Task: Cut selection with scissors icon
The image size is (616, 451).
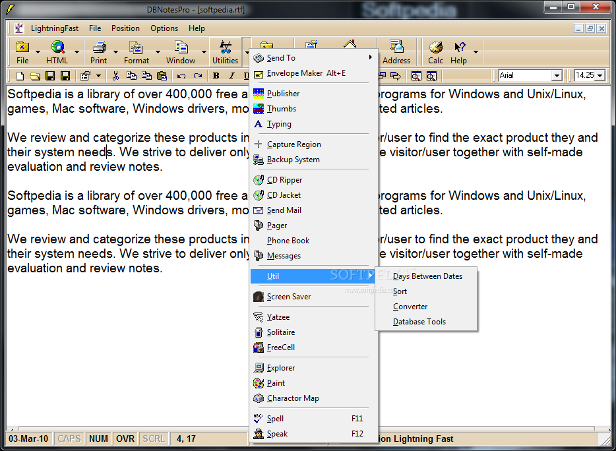Action: click(x=115, y=76)
